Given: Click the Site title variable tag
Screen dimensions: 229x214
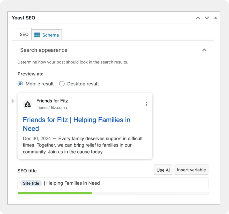Looking at the screenshot, I should pyautogui.click(x=31, y=183).
